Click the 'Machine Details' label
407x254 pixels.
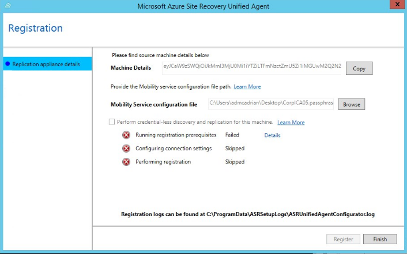[x=131, y=68]
